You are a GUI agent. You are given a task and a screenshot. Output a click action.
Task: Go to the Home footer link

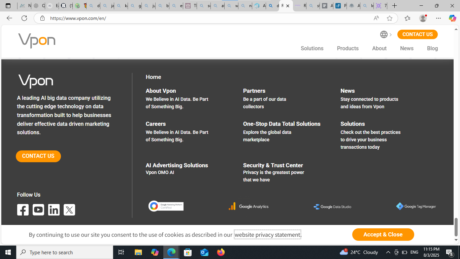click(x=153, y=77)
